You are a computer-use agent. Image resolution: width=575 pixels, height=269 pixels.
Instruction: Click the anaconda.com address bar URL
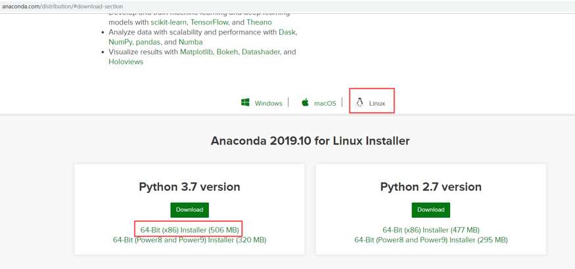click(62, 7)
